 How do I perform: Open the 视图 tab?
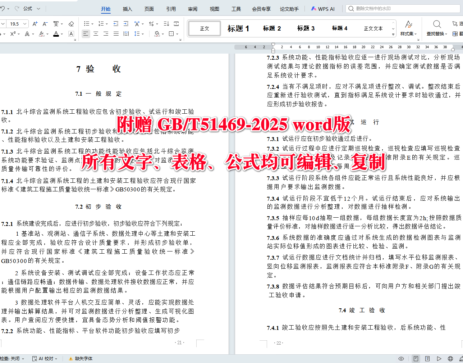coord(215,9)
